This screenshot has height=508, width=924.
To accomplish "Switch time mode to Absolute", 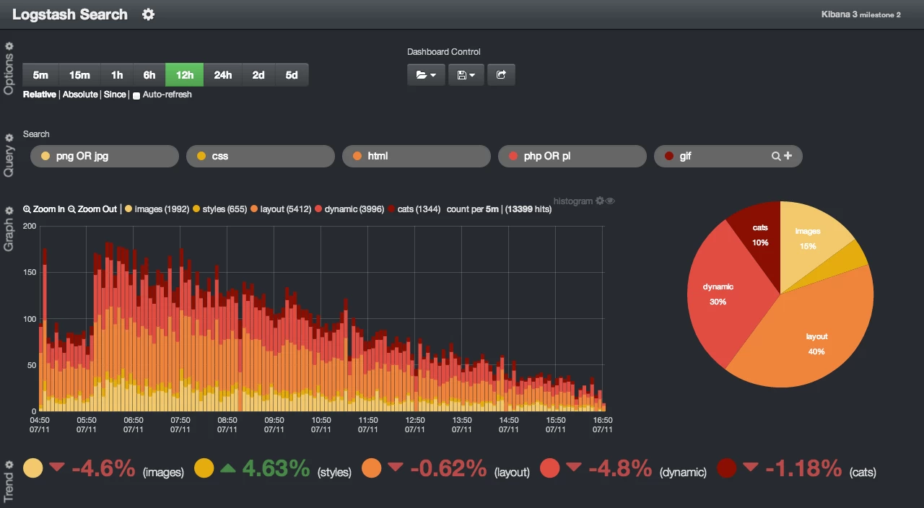I will pyautogui.click(x=80, y=95).
